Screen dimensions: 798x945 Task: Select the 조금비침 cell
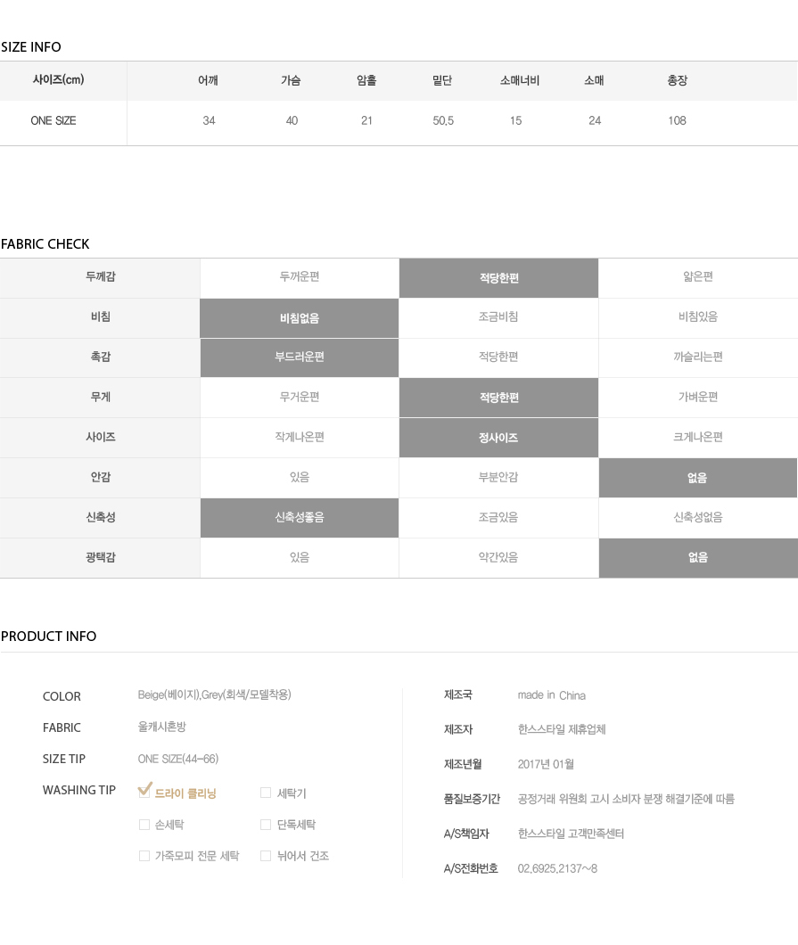pyautogui.click(x=499, y=318)
